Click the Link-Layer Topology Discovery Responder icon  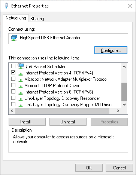[x=21, y=99]
